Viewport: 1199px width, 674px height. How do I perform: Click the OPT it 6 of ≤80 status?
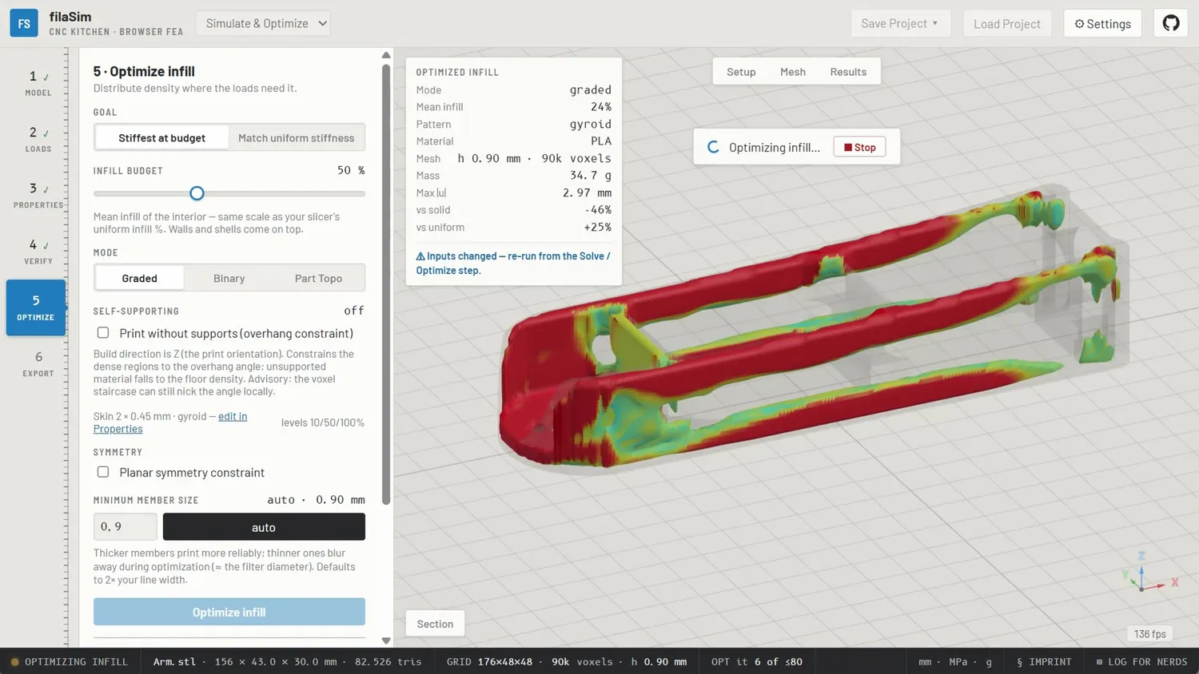click(x=757, y=662)
